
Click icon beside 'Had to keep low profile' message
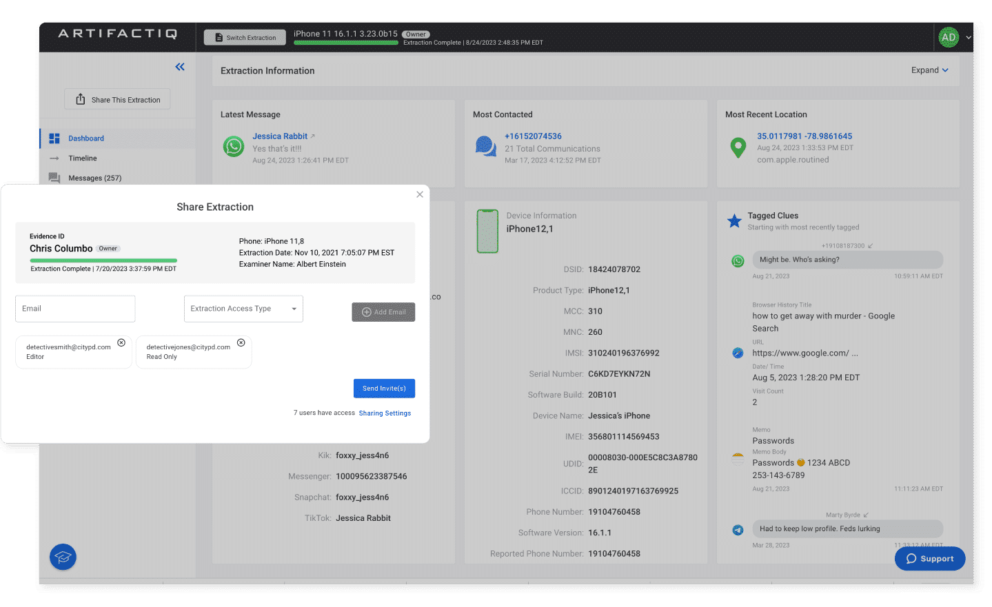coord(738,530)
